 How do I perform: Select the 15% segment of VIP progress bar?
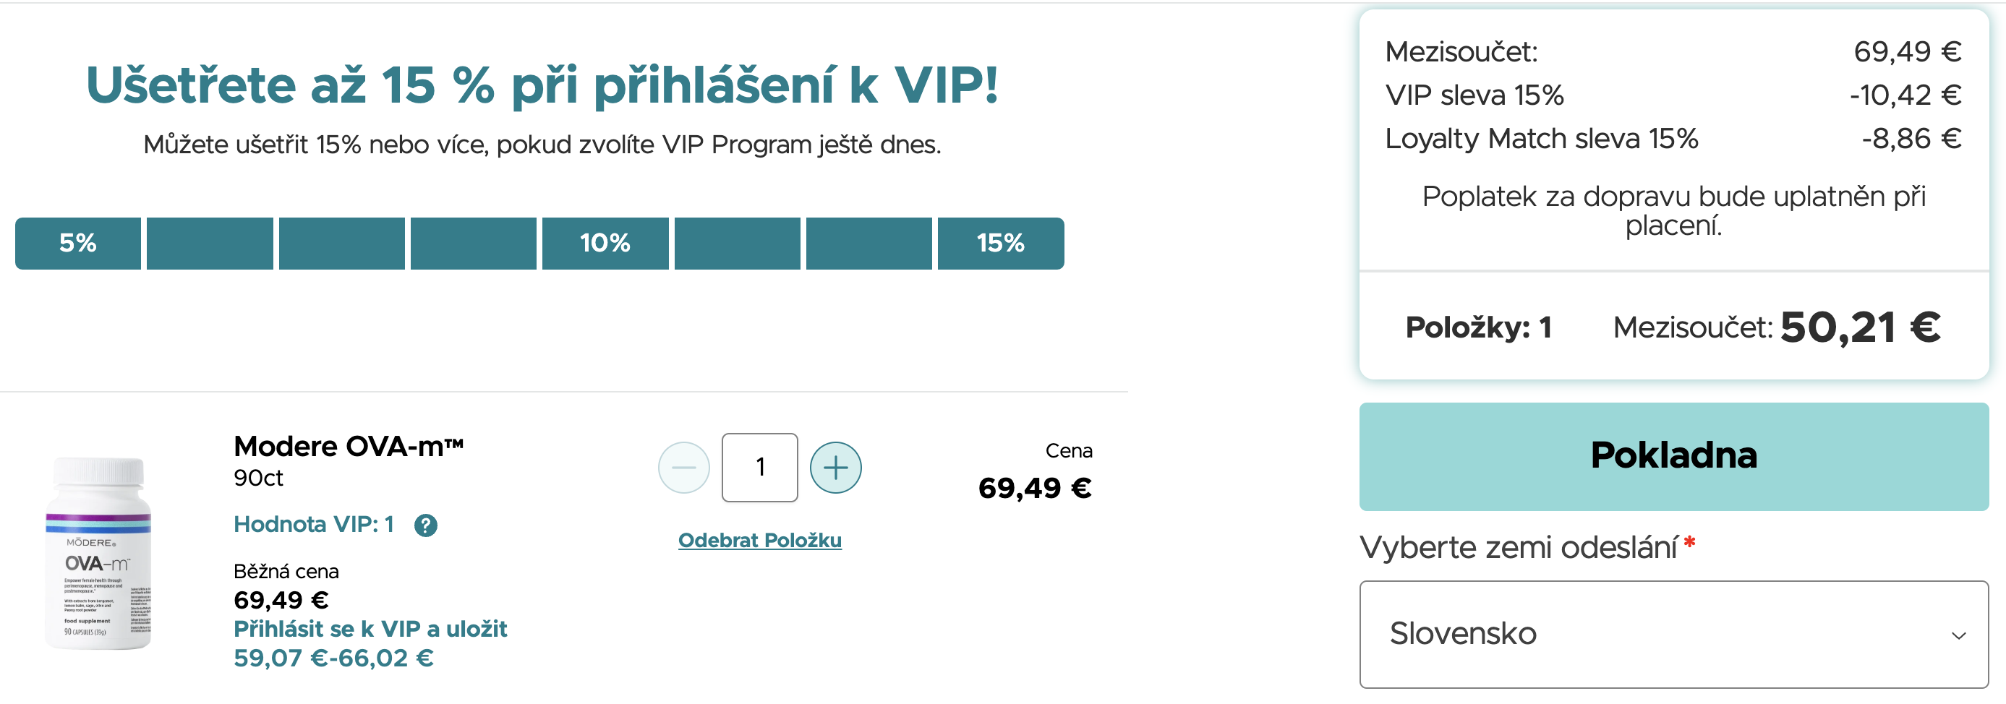click(1001, 243)
